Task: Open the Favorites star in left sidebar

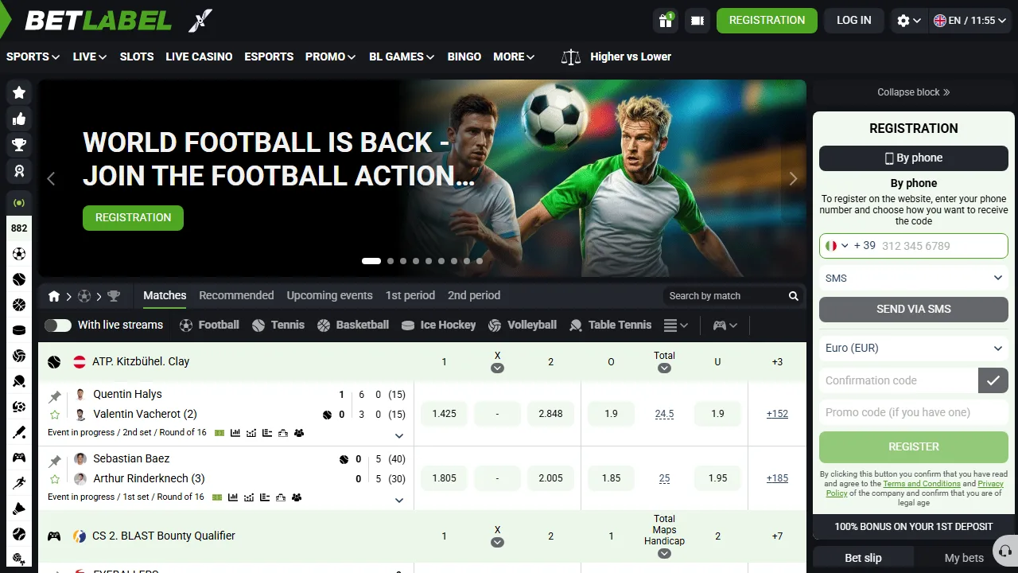Action: [x=19, y=92]
